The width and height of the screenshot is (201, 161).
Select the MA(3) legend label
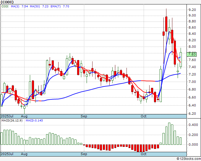15,6
